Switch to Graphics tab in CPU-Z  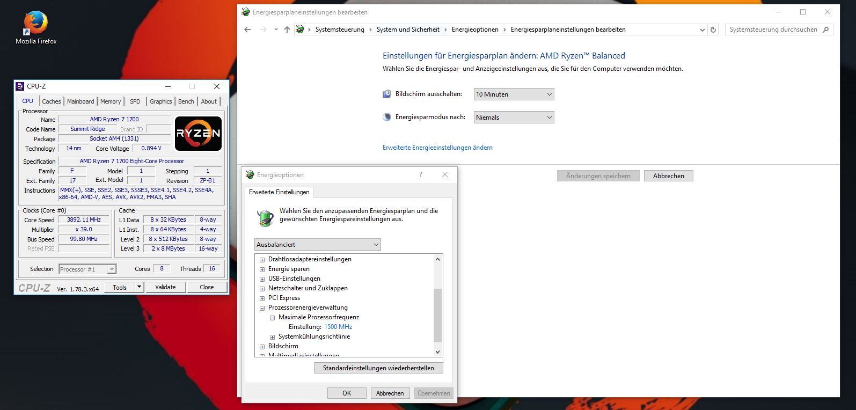point(161,101)
